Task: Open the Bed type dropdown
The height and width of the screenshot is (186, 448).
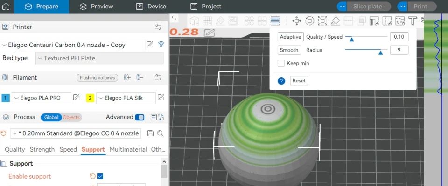Action: point(99,58)
